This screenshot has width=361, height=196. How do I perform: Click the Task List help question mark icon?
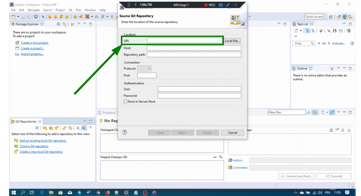pos(352,44)
